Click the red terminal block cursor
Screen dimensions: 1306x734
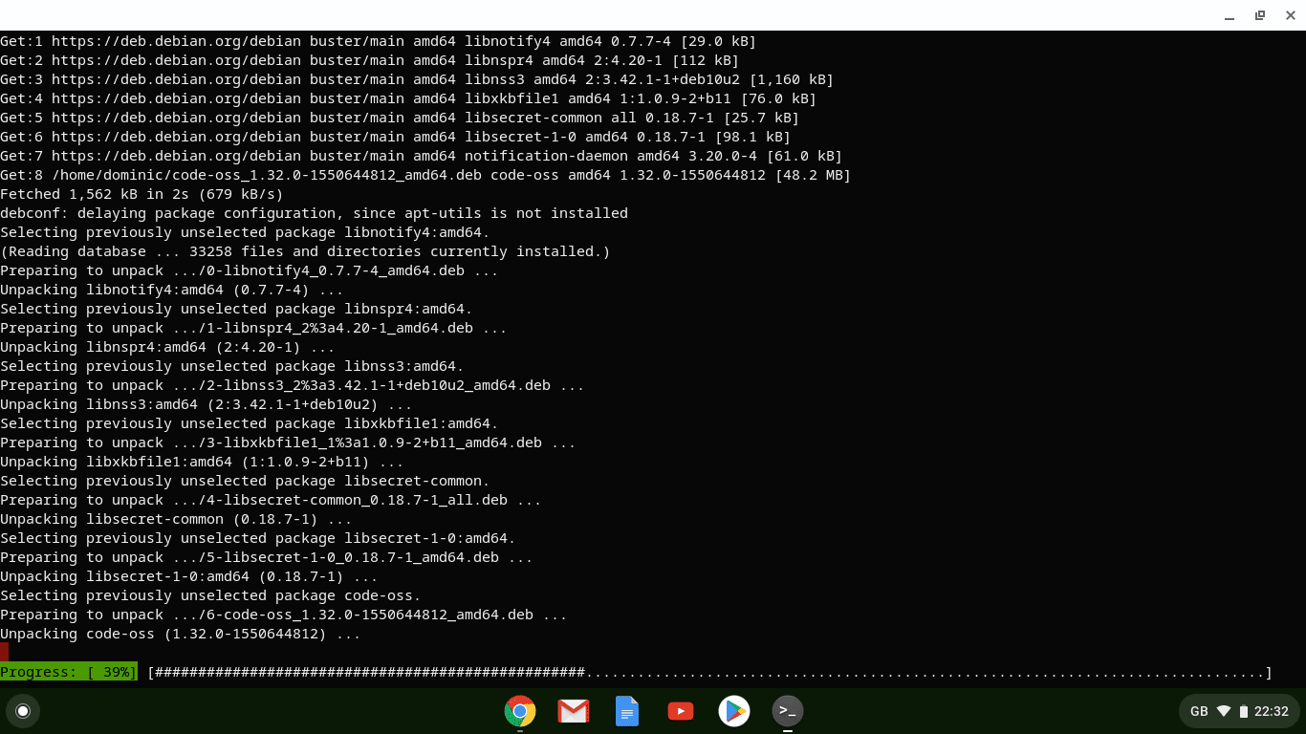pos(4,652)
